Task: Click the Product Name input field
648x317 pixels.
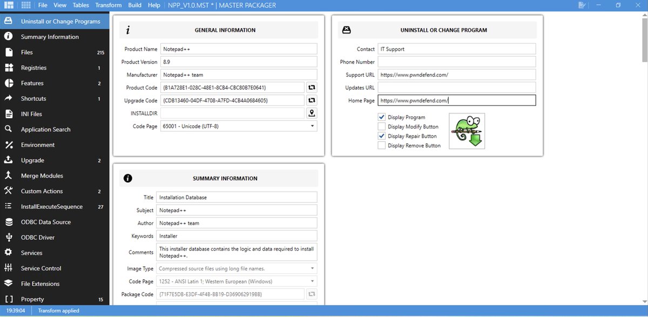Action: (239, 49)
